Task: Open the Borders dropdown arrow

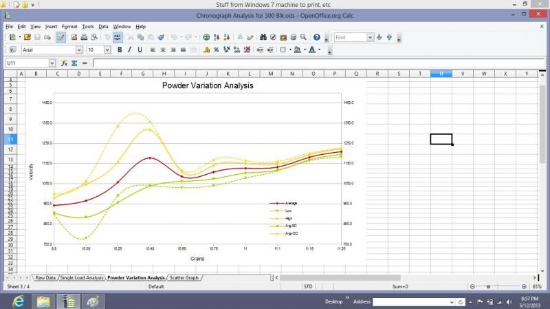Action: click(290, 50)
